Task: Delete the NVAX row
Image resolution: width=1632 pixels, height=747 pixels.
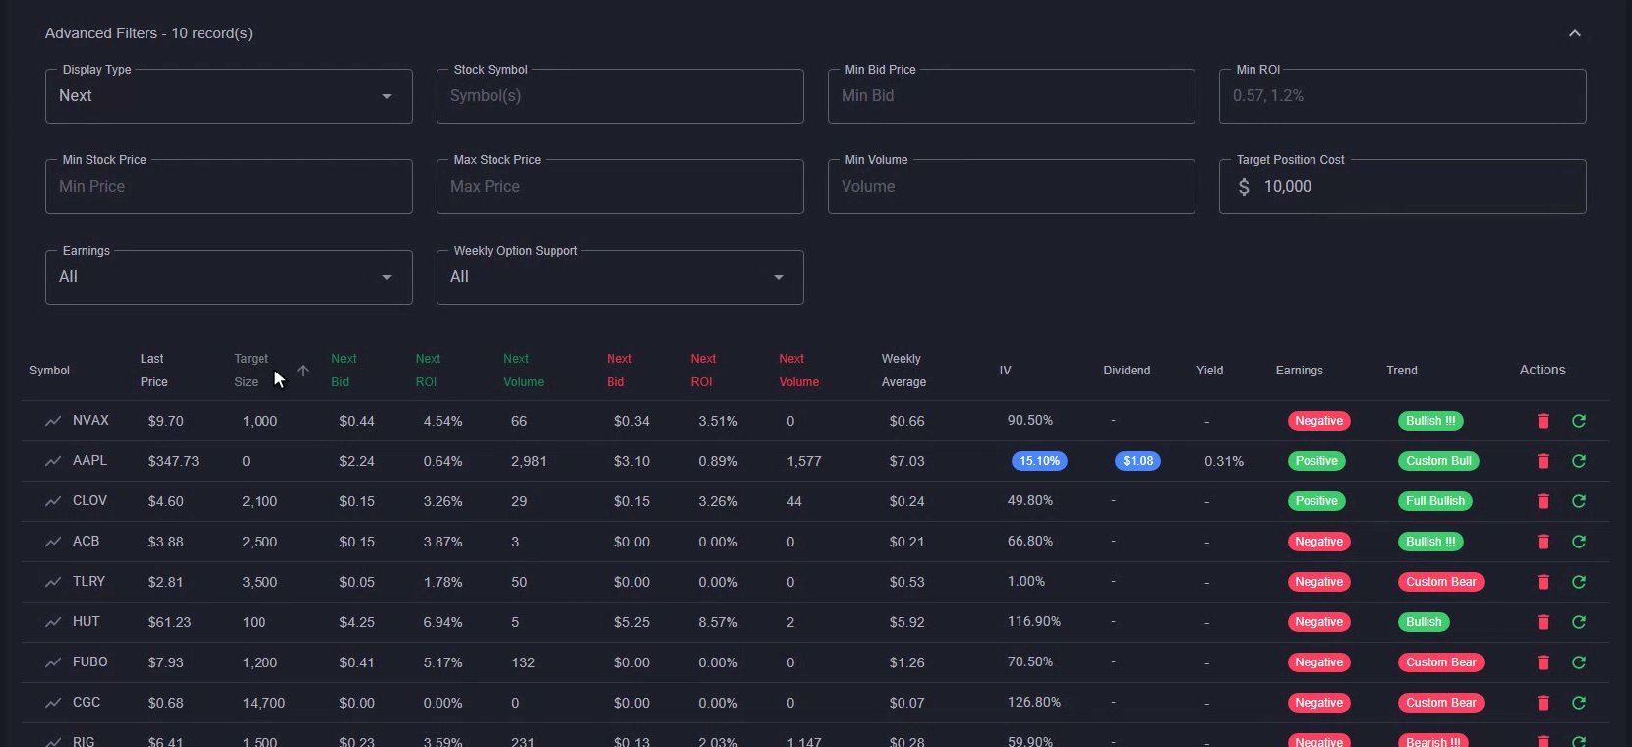Action: (1544, 421)
